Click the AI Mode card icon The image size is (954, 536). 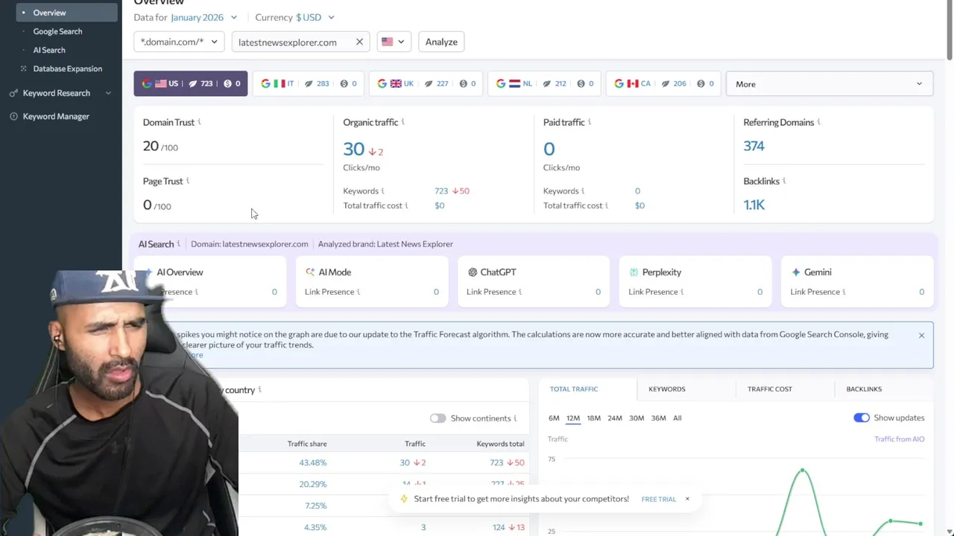pos(310,272)
